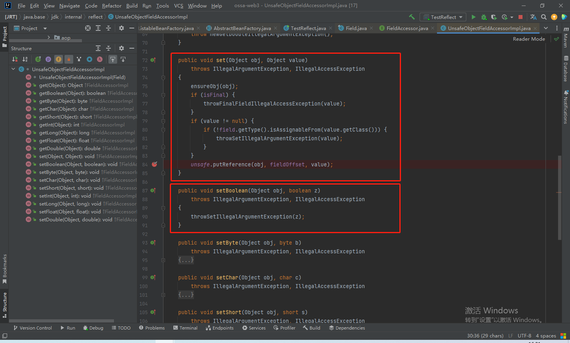Viewport: 570px width, 343px height.
Task: Toggle autoscroll to source
Action: click(x=113, y=59)
